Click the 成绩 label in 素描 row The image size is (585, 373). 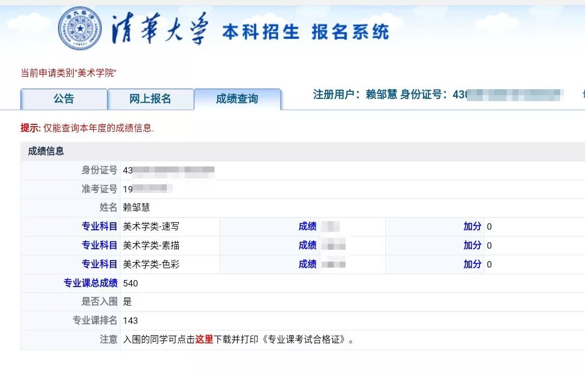pyautogui.click(x=308, y=245)
